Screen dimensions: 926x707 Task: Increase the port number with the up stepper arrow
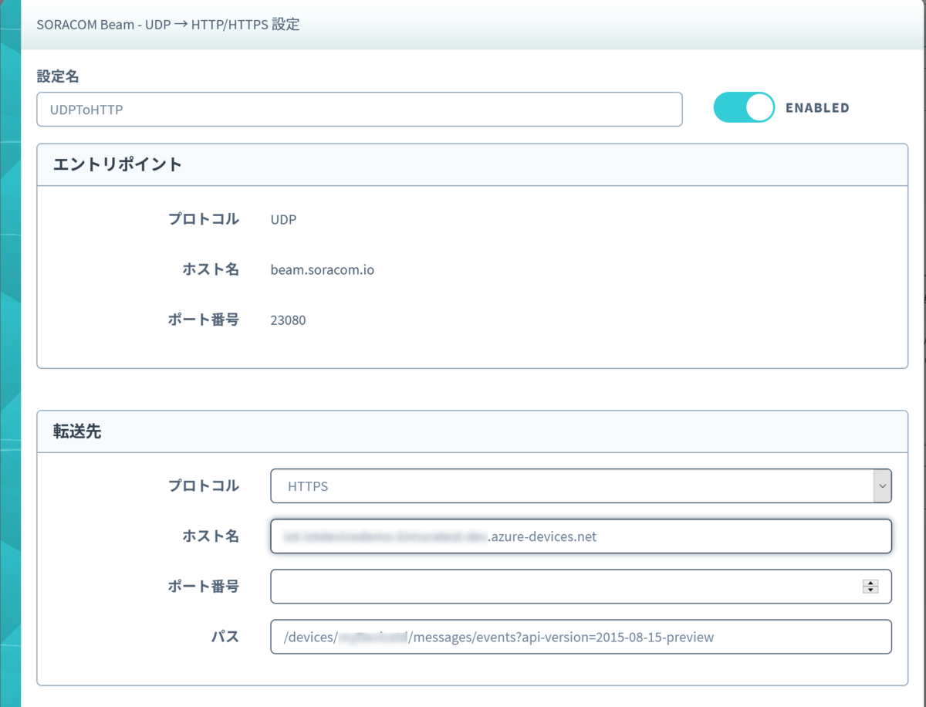click(x=870, y=583)
